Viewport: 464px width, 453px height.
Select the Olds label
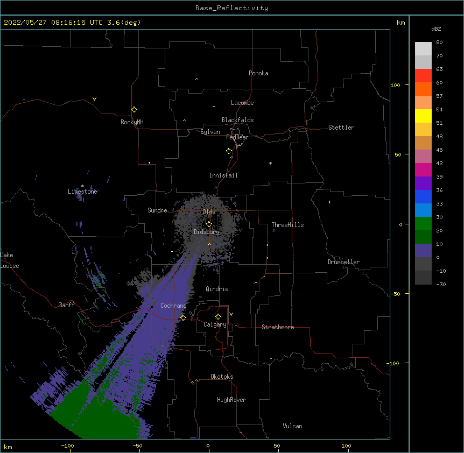point(209,212)
